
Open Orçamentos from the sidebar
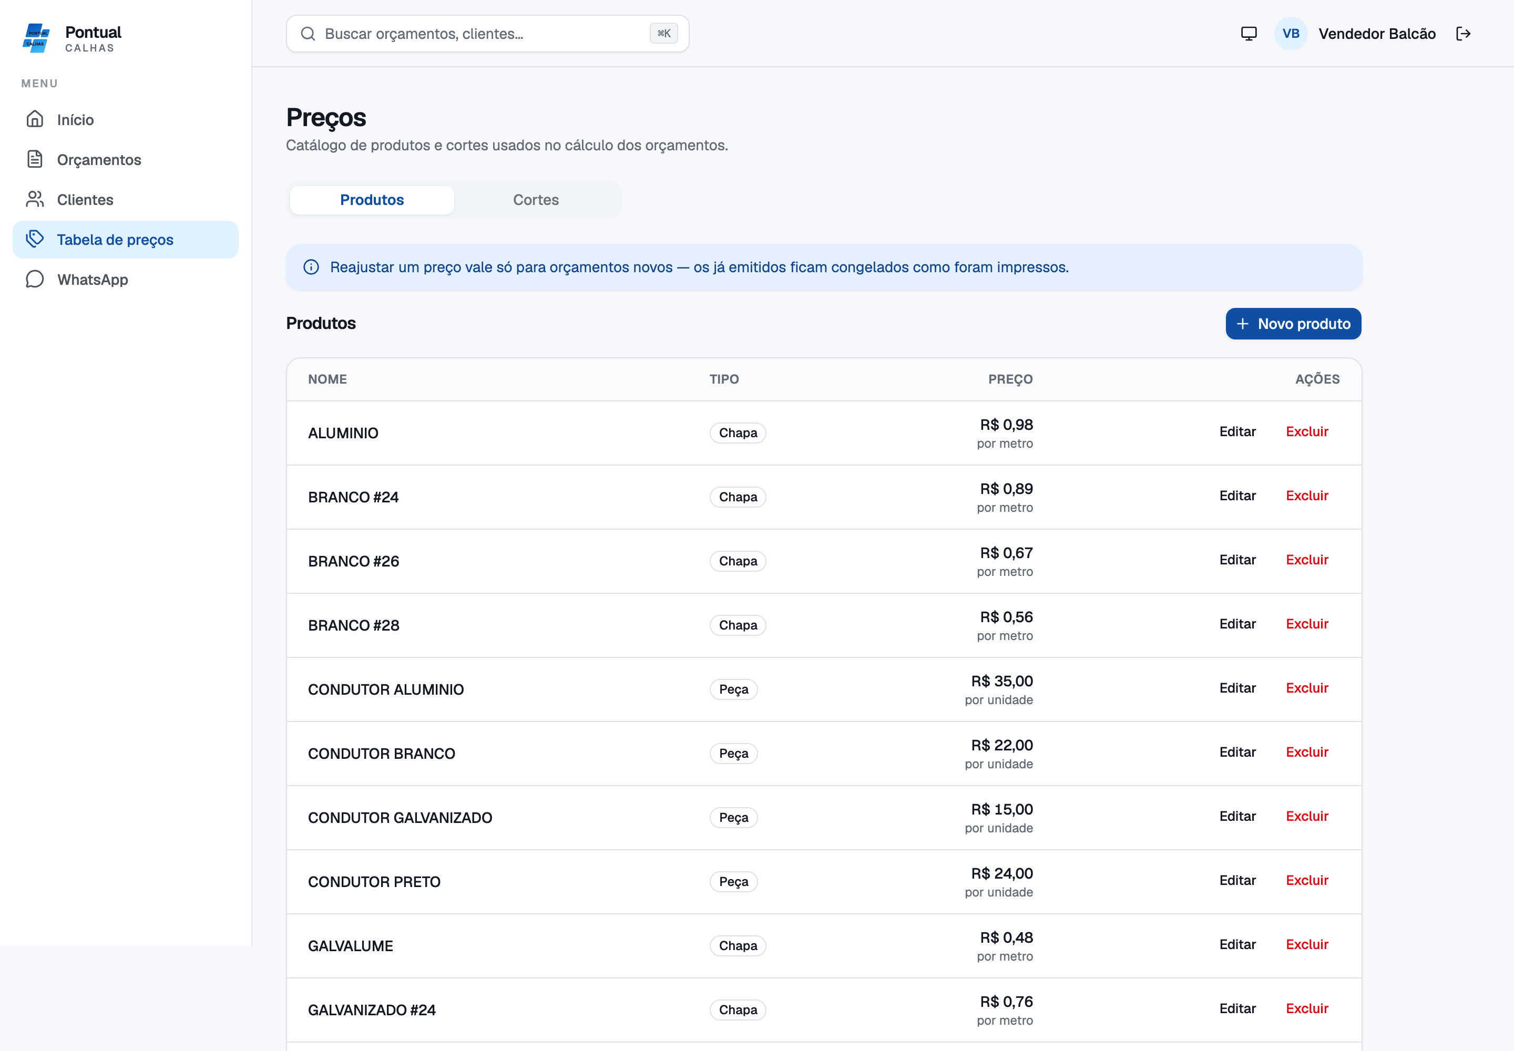pyautogui.click(x=125, y=160)
